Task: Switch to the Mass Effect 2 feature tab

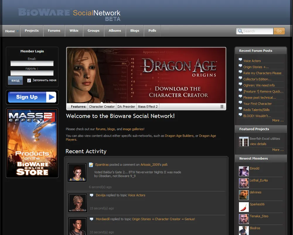Action: 148,107
